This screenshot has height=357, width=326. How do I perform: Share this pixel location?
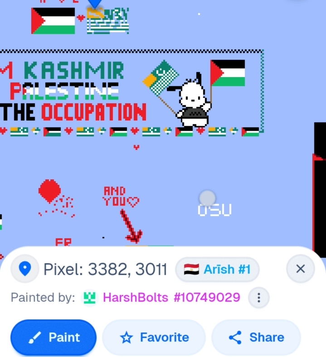click(x=256, y=338)
